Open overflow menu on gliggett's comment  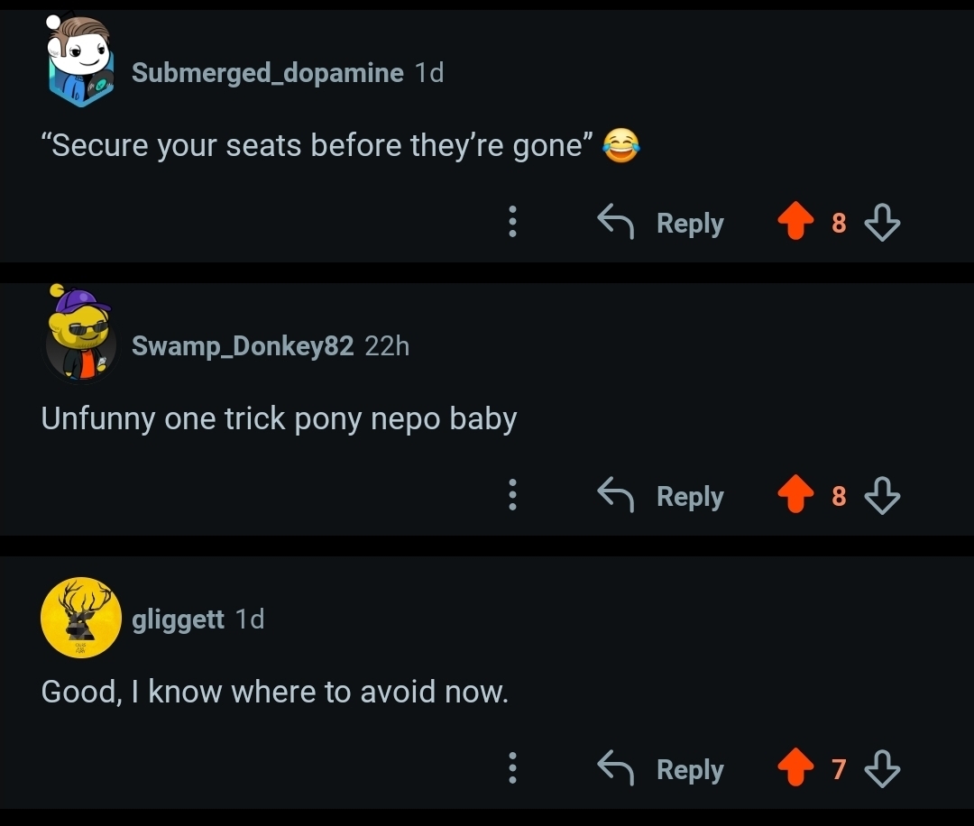(512, 768)
